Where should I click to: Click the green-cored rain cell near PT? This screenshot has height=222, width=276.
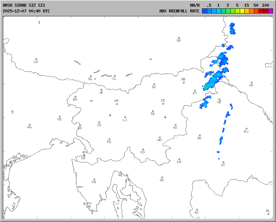(207, 86)
